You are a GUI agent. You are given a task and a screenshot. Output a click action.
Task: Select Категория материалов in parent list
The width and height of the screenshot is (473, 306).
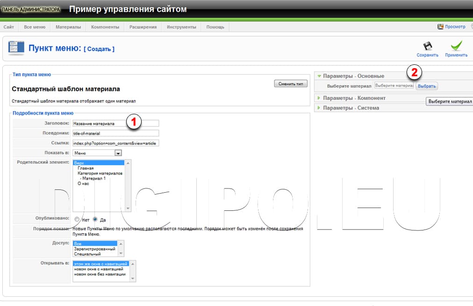click(100, 173)
